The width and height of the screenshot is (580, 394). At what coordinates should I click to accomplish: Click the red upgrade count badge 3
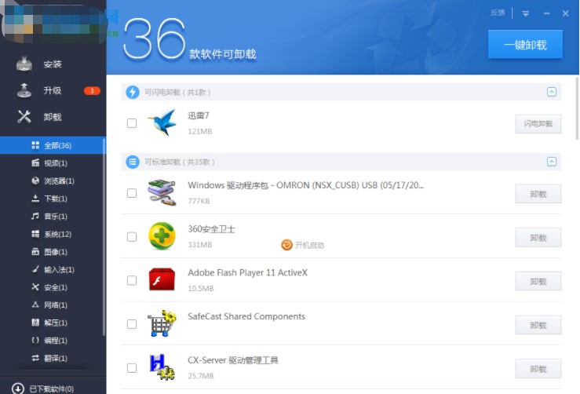click(x=92, y=90)
